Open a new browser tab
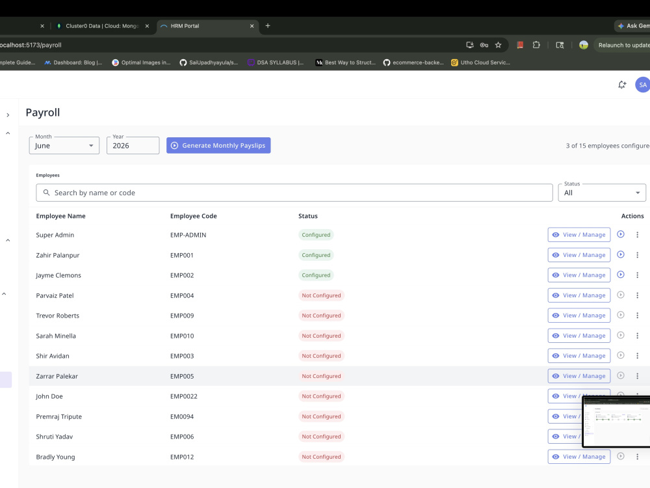This screenshot has height=488, width=650. pyautogui.click(x=268, y=26)
